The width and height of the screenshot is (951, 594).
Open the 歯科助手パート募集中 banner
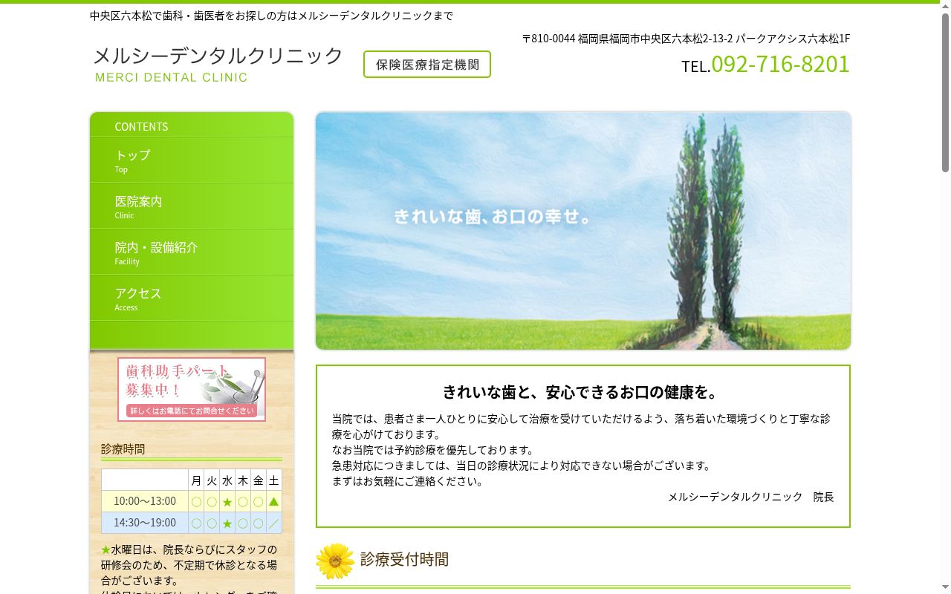192,389
